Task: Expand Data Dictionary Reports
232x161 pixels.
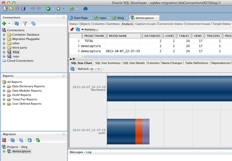Action: (4, 87)
